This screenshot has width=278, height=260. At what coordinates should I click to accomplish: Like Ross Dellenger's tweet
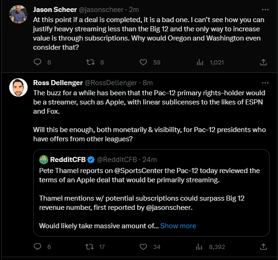point(144,247)
